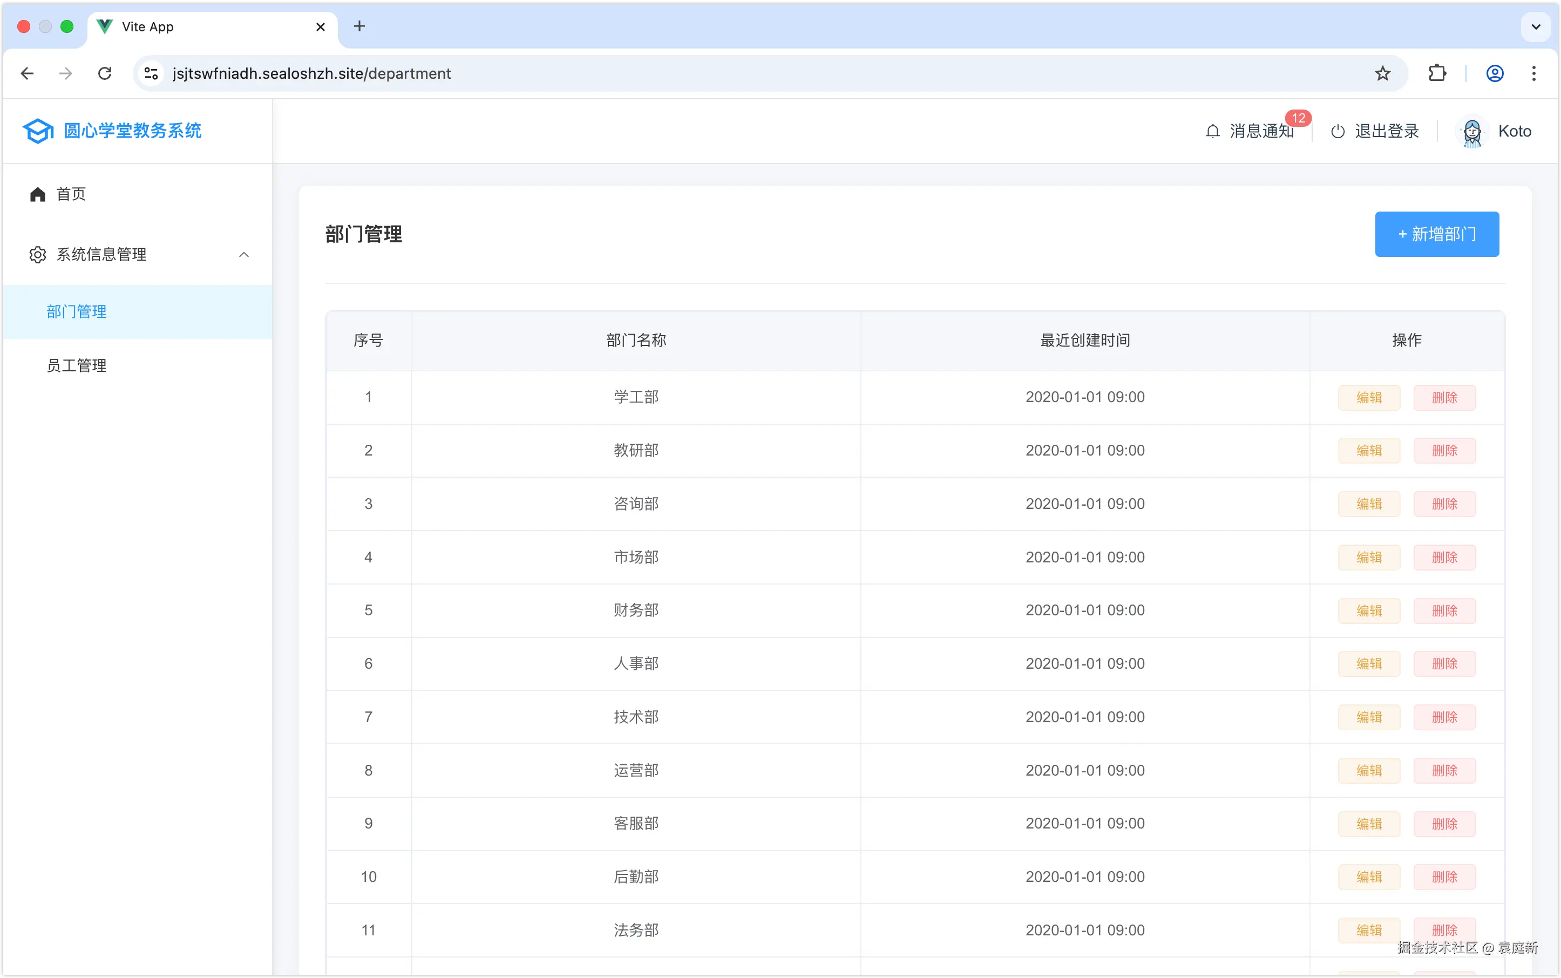Image resolution: width=1561 pixels, height=978 pixels.
Task: Click 删除 for 法务部 row
Action: [x=1445, y=929]
